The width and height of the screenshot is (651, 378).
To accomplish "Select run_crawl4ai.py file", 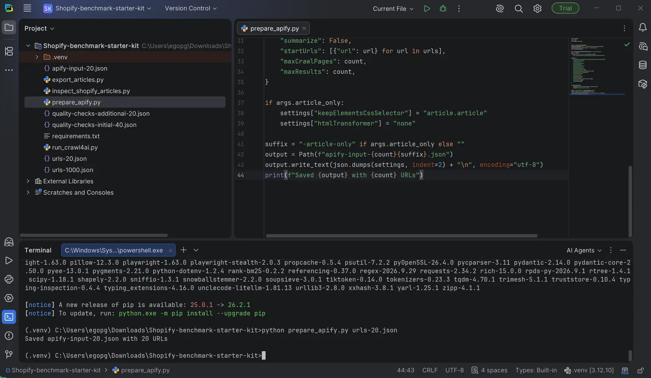I will (x=75, y=147).
